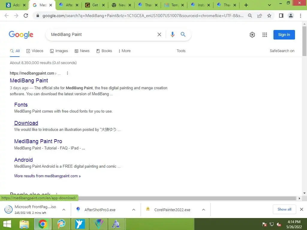Viewport: 307px width, 230px height.
Task: Open the Google apps grid
Action: [265, 35]
